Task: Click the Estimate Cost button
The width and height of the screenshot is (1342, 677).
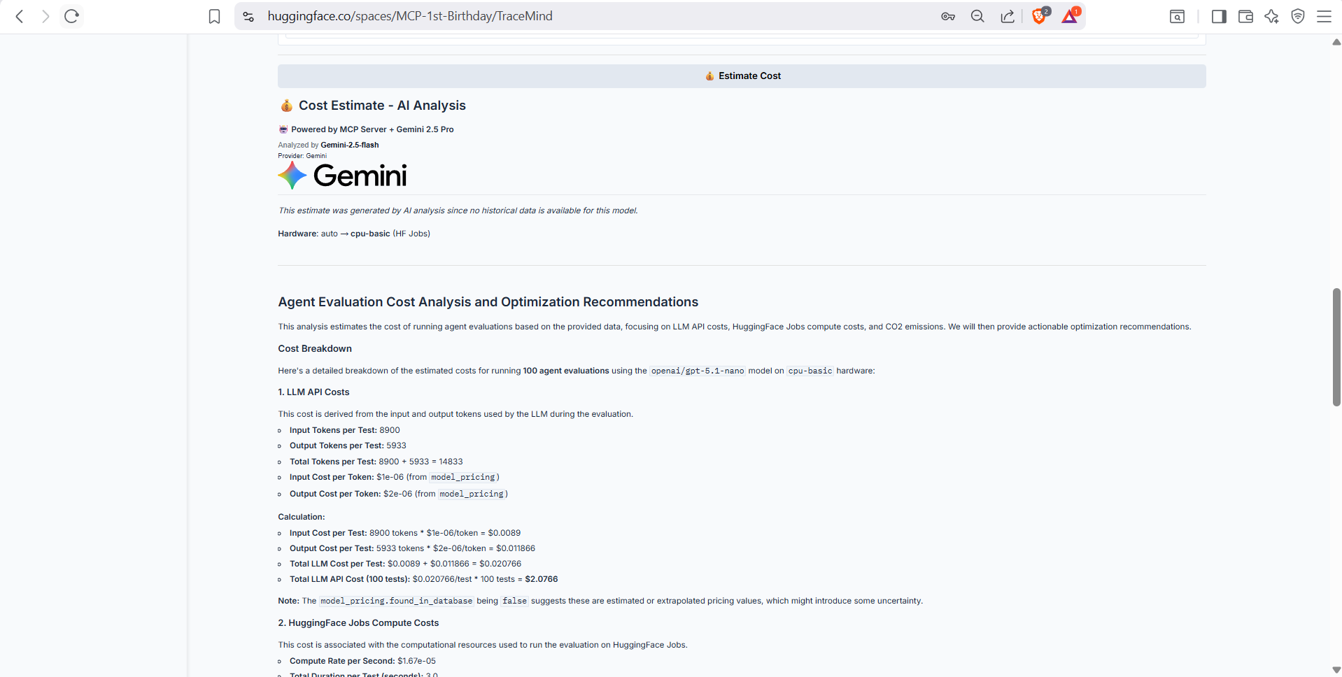Action: pos(742,76)
